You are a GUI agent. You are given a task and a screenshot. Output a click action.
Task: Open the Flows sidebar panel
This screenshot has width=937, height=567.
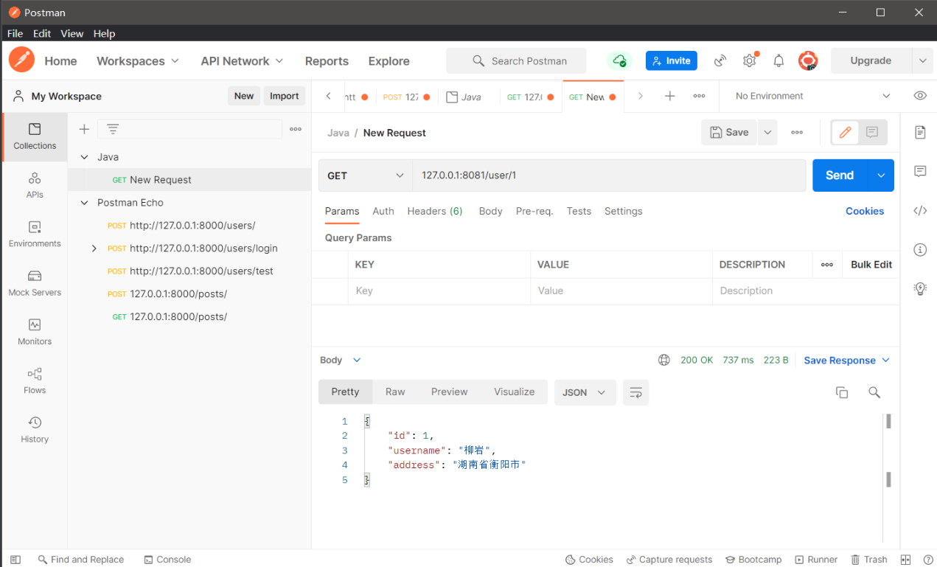[35, 381]
